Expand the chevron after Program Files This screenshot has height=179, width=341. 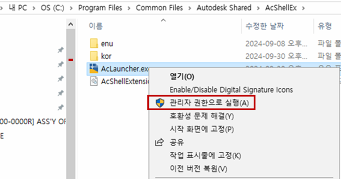coord(129,8)
